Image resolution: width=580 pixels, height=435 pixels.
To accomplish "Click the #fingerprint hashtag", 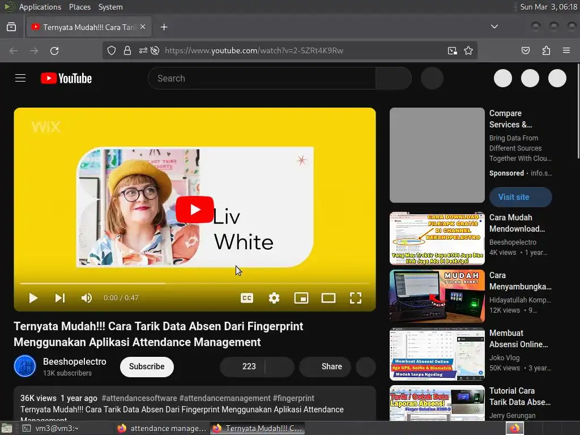I will pyautogui.click(x=293, y=398).
